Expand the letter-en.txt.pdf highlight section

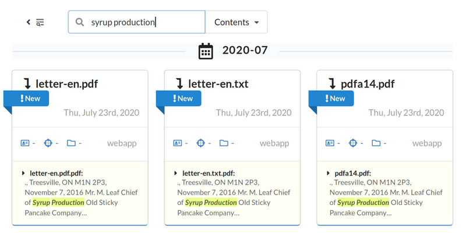(x=176, y=173)
